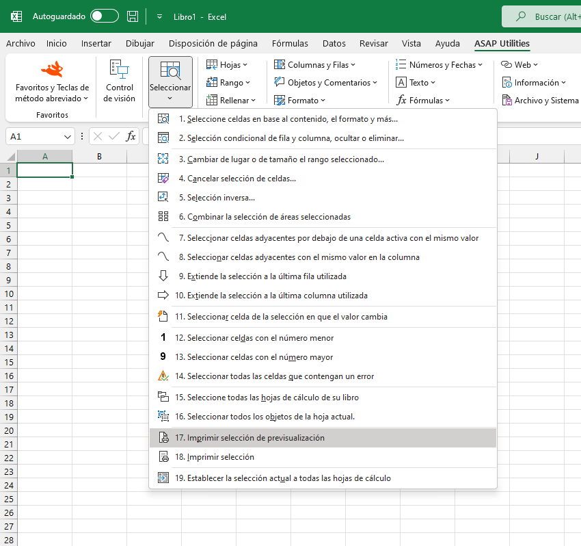Image resolution: width=581 pixels, height=546 pixels.
Task: Click the Selección inversa icon
Action: pyautogui.click(x=163, y=197)
